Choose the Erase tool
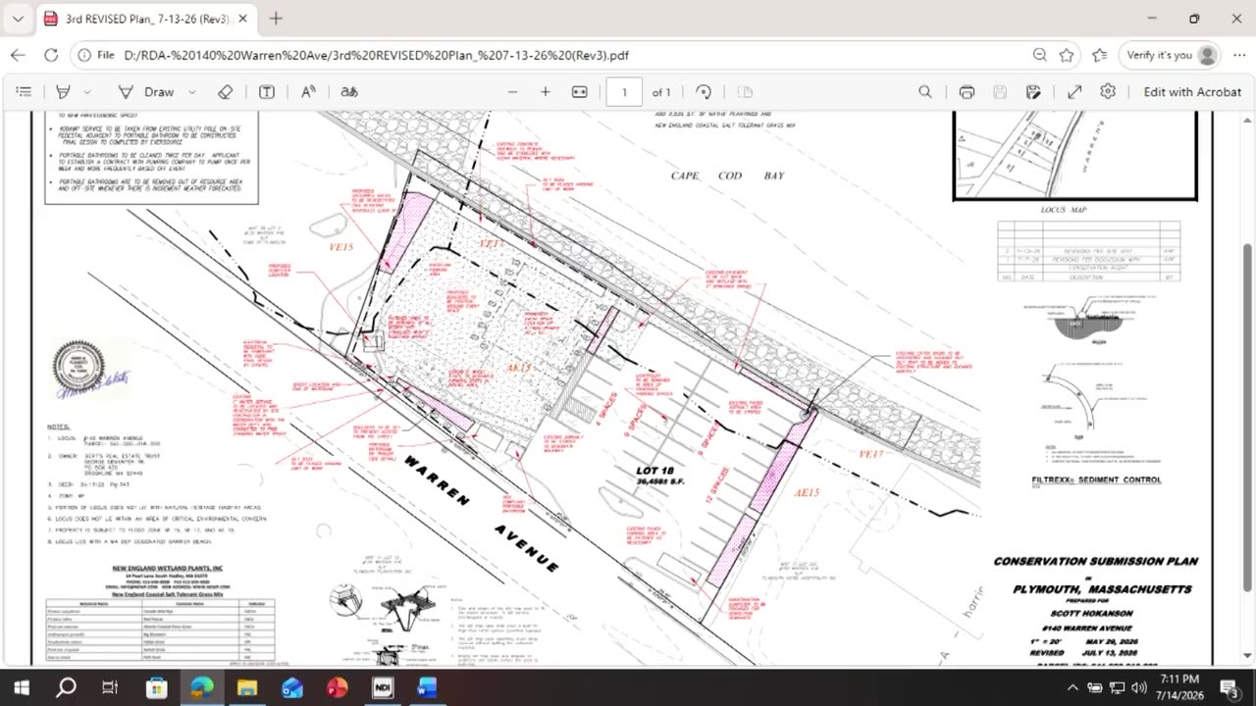The height and width of the screenshot is (706, 1256). point(226,92)
